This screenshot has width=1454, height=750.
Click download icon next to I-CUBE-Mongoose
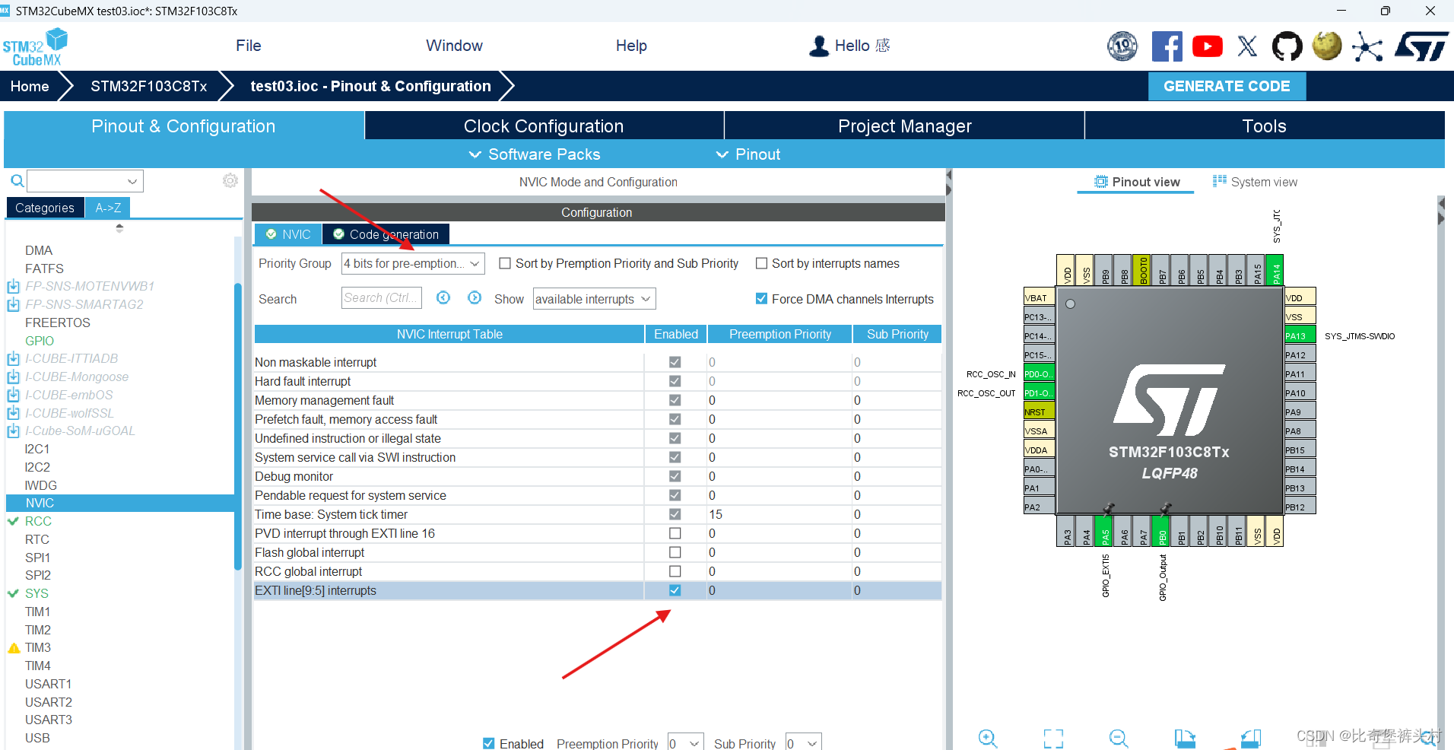[13, 377]
